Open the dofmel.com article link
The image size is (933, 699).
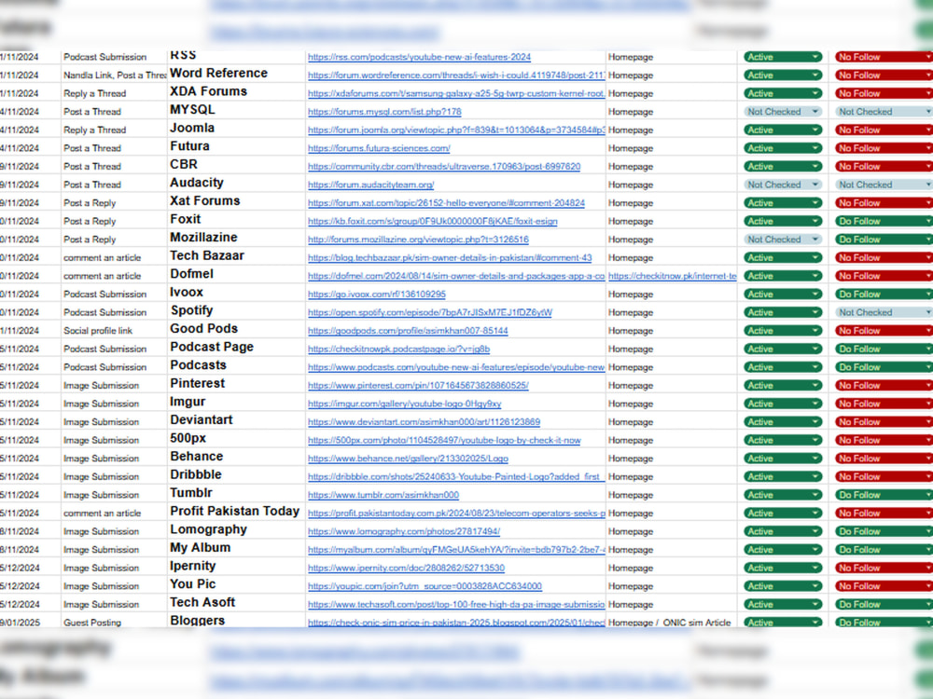(x=456, y=277)
